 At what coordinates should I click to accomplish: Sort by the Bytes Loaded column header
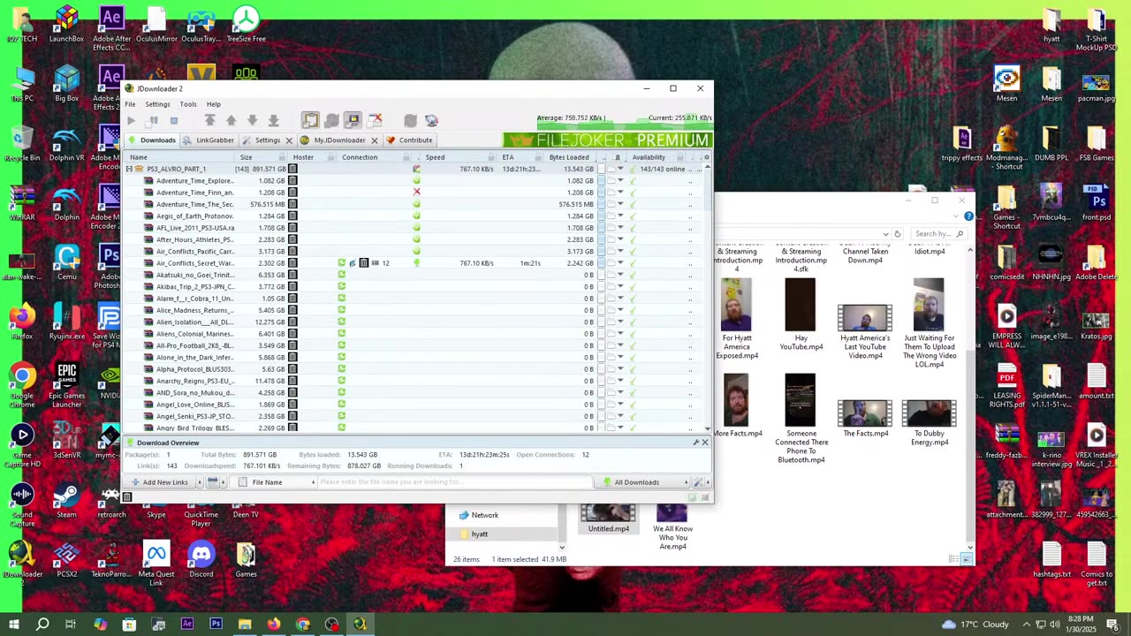(x=569, y=157)
